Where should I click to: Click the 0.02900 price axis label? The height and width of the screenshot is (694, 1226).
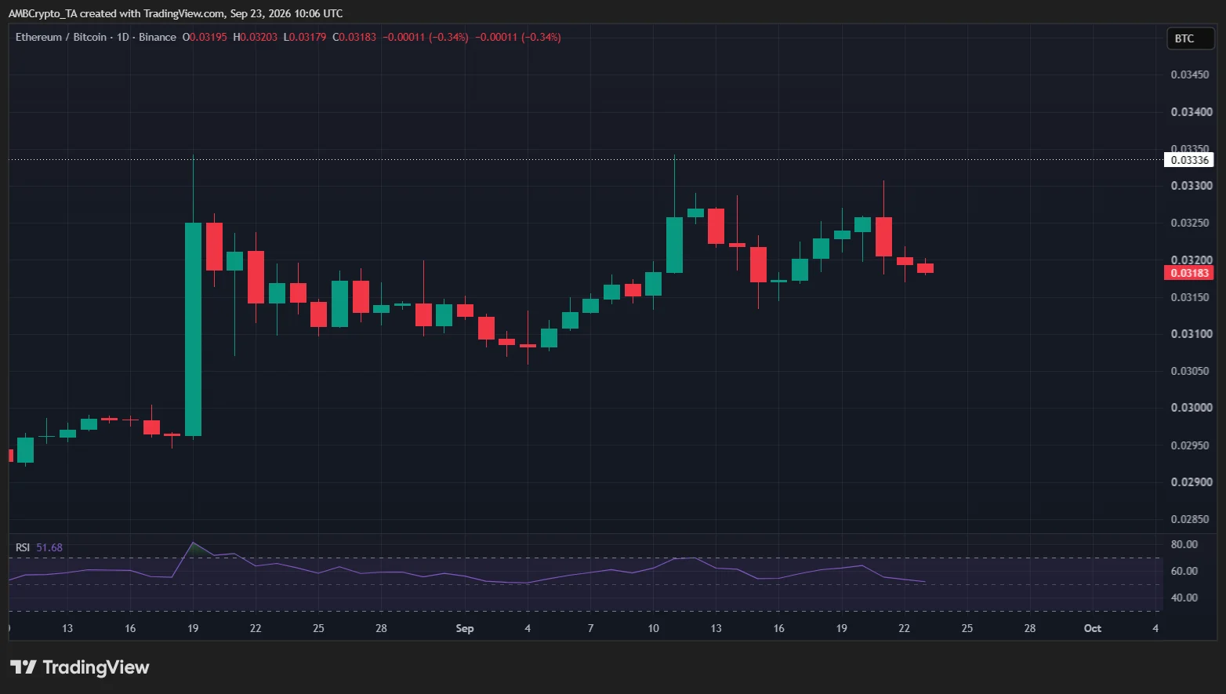(x=1192, y=481)
